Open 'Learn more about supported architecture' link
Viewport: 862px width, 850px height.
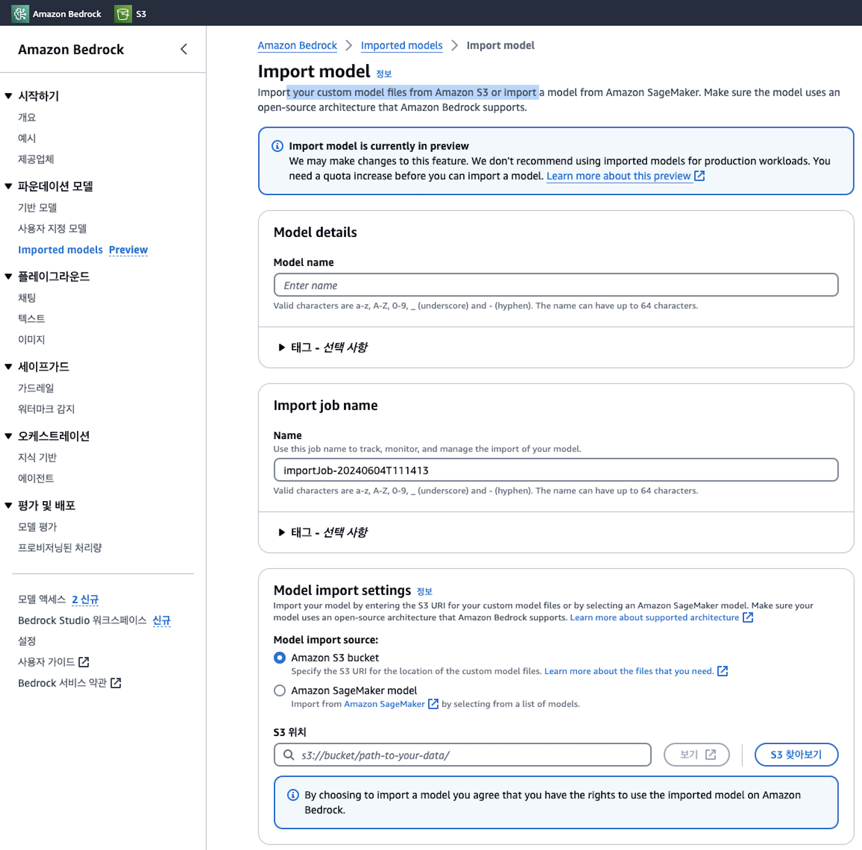[x=655, y=617]
